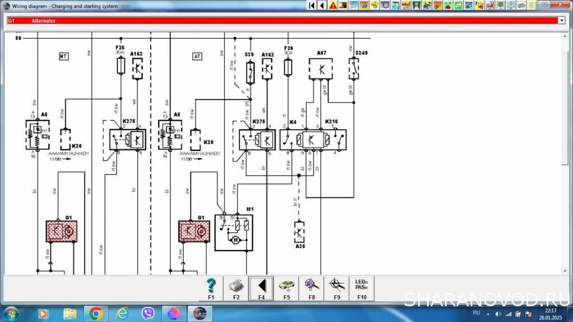Click the left G1 alternator symbol in diagram
573x322 pixels.
click(61, 231)
